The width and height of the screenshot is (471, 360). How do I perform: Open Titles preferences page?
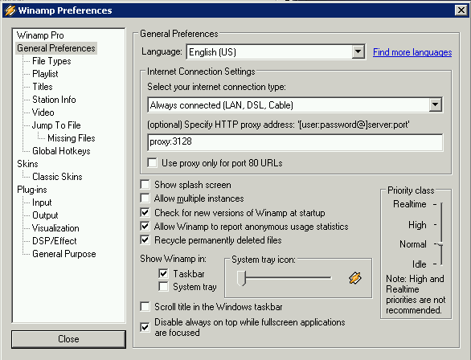43,87
